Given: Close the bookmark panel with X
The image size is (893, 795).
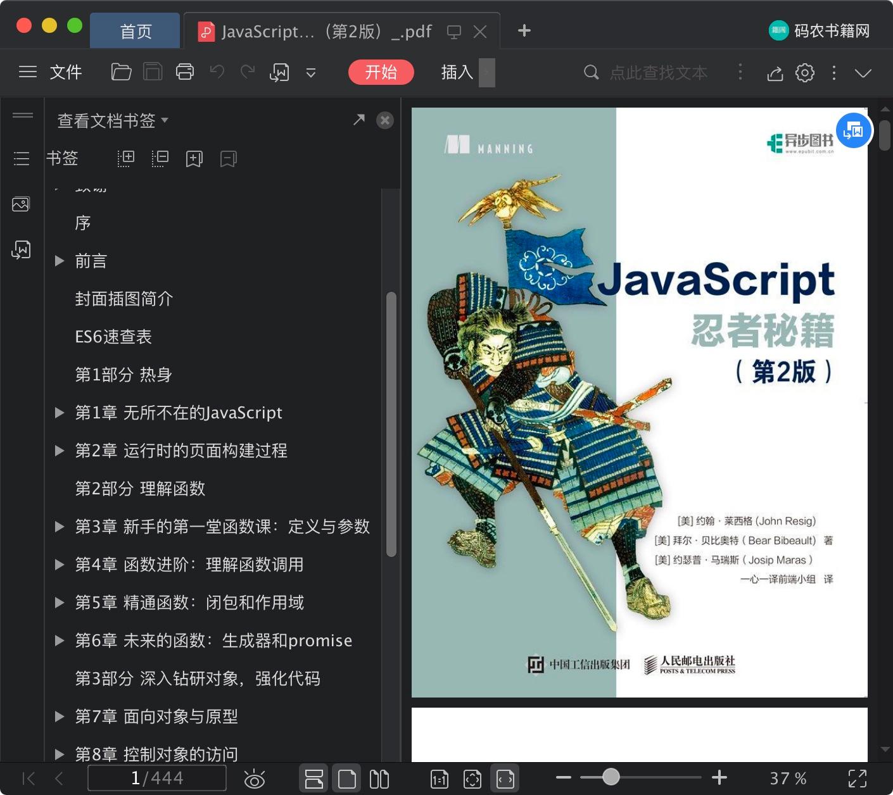Looking at the screenshot, I should click(385, 120).
